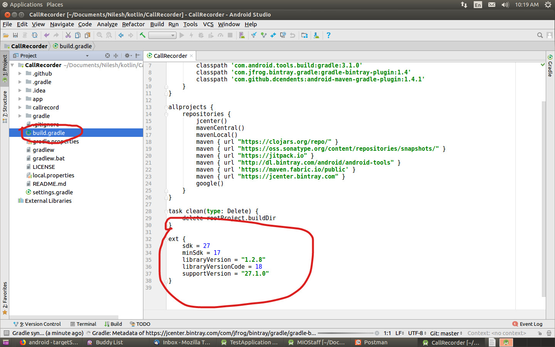Click the Show History clock icon

click(x=283, y=35)
